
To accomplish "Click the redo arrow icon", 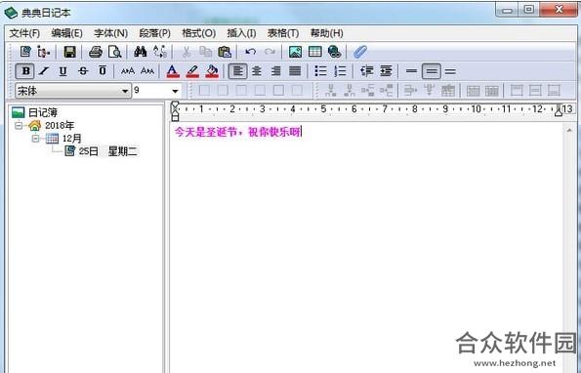I will point(270,52).
